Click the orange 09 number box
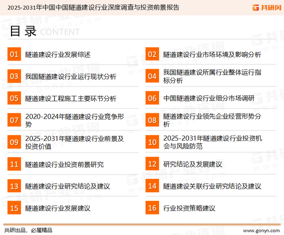 pyautogui.click(x=14, y=142)
